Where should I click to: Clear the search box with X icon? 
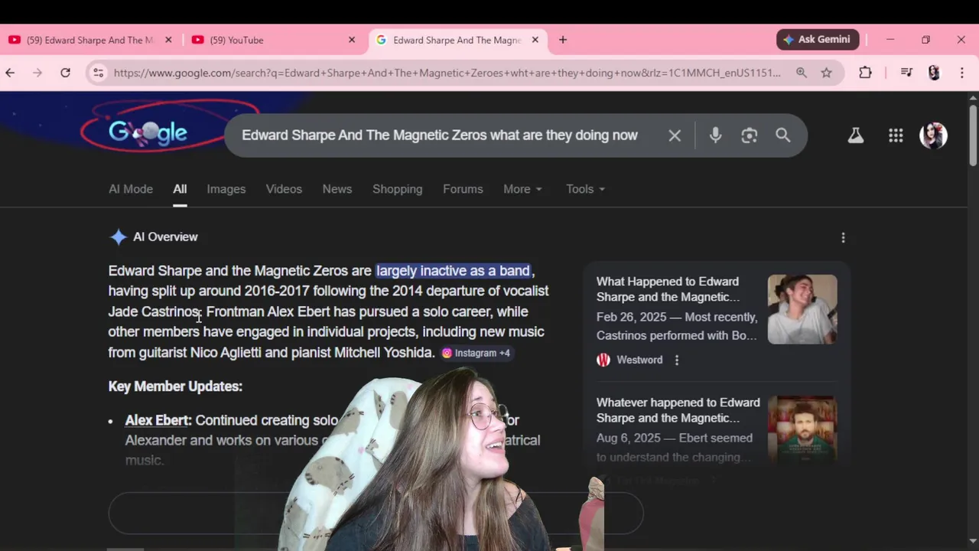[x=675, y=135]
